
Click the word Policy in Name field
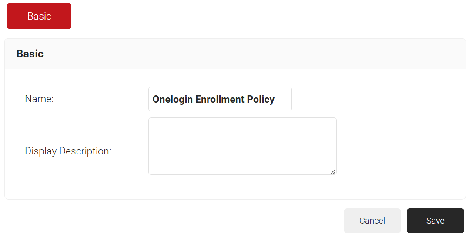point(261,99)
